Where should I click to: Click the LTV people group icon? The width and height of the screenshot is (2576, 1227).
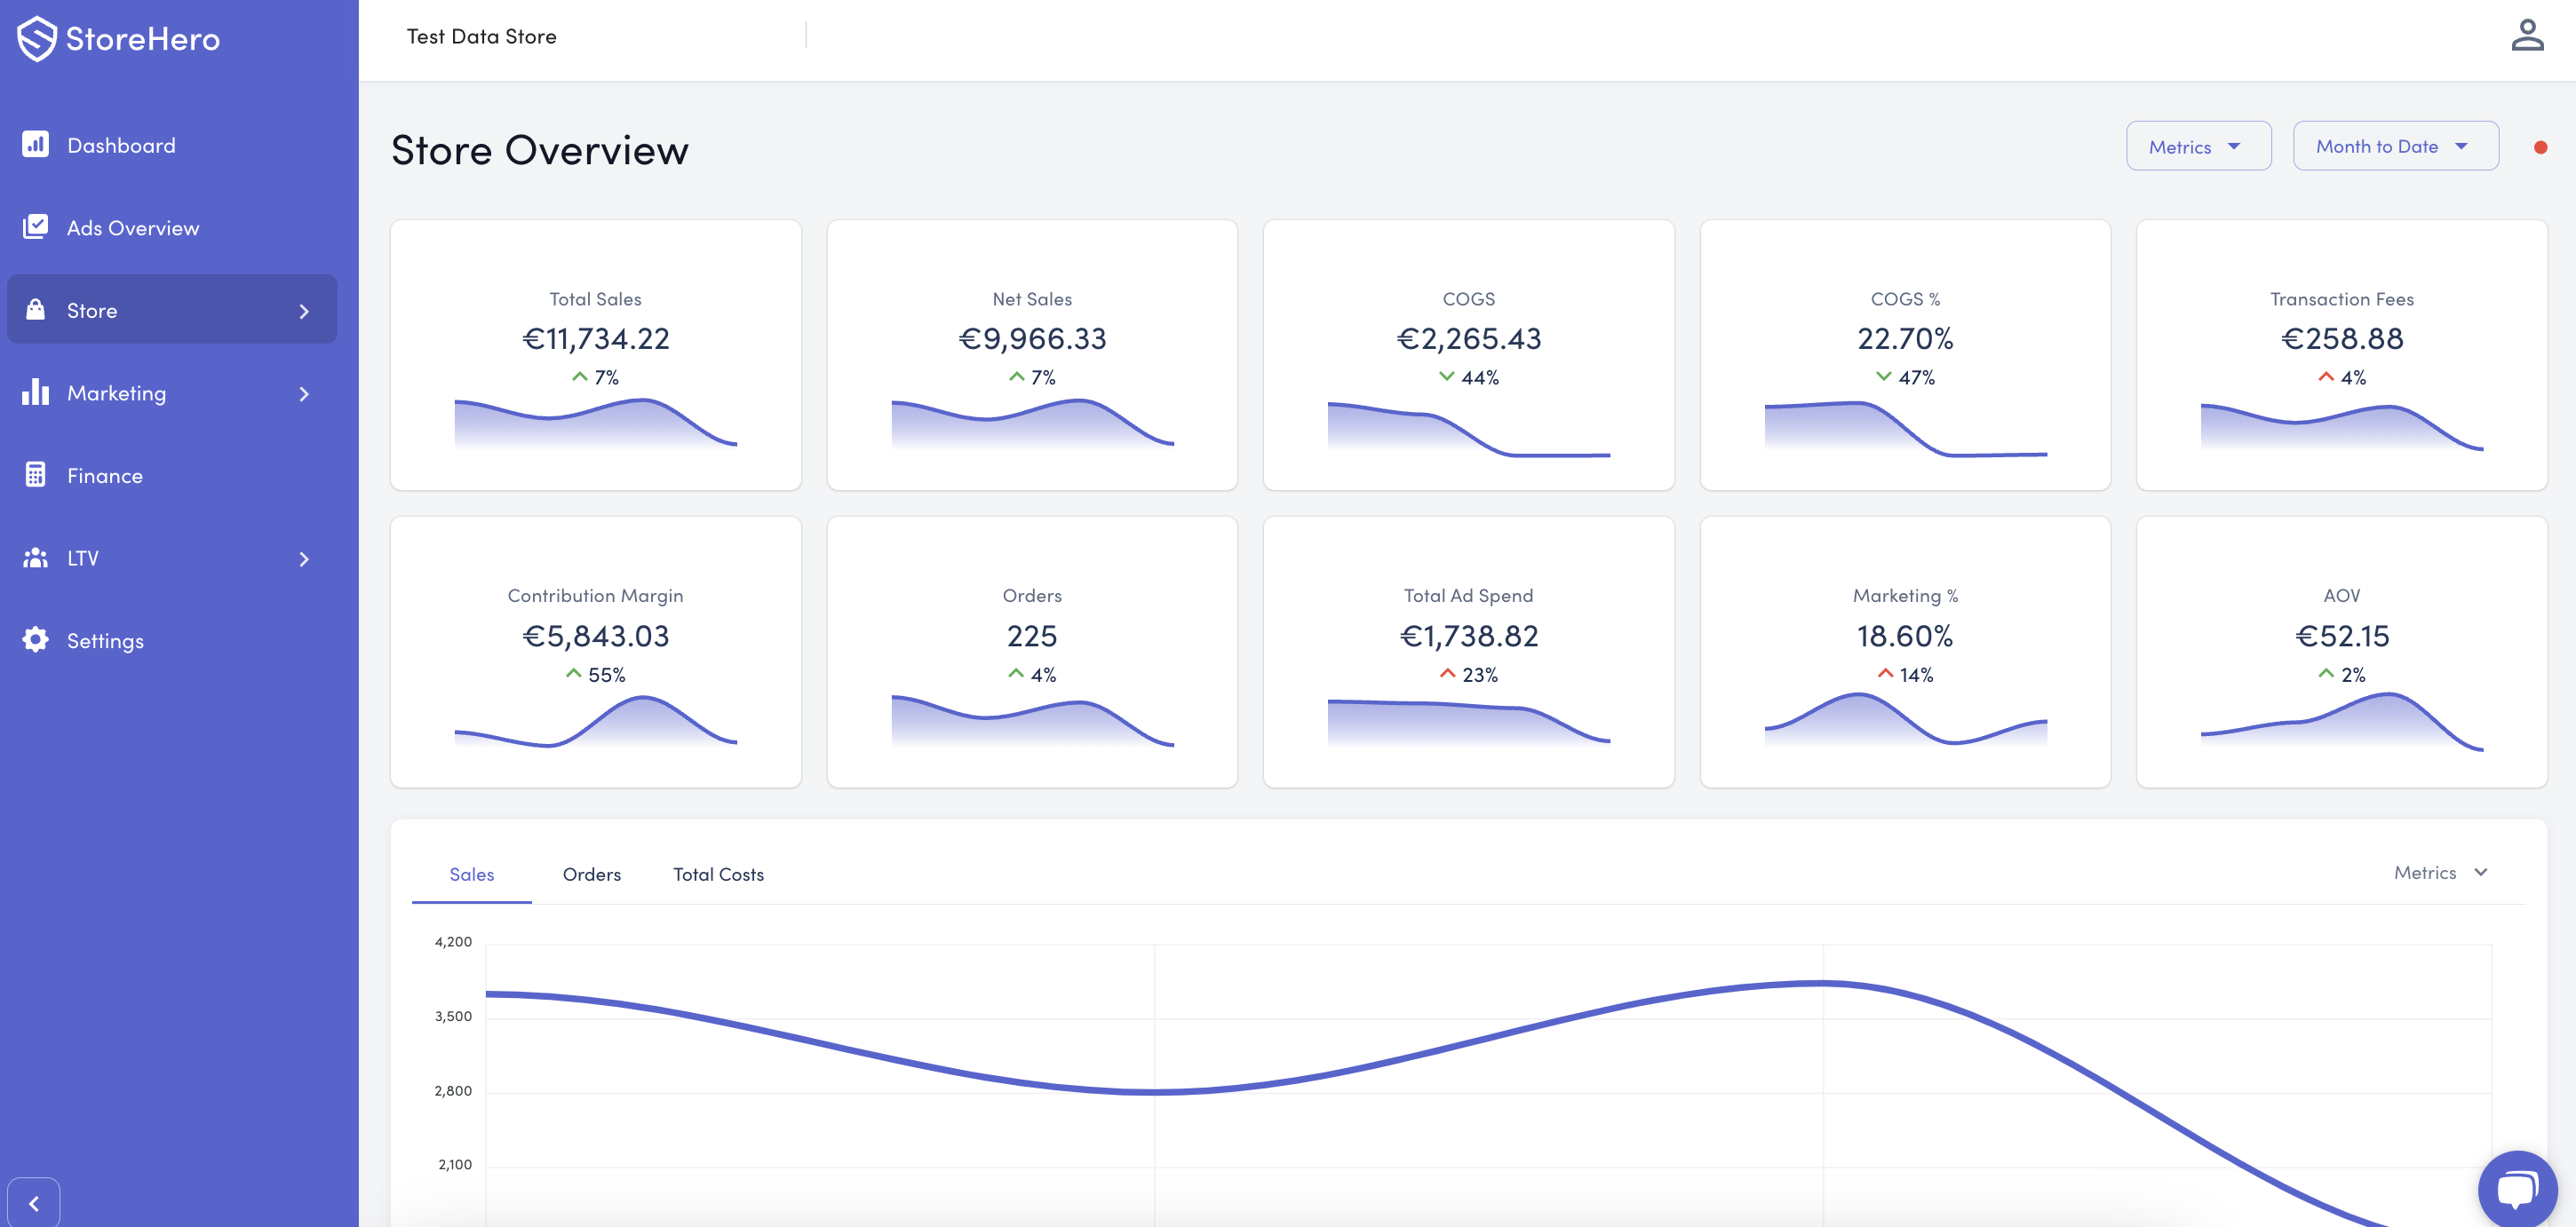point(35,558)
